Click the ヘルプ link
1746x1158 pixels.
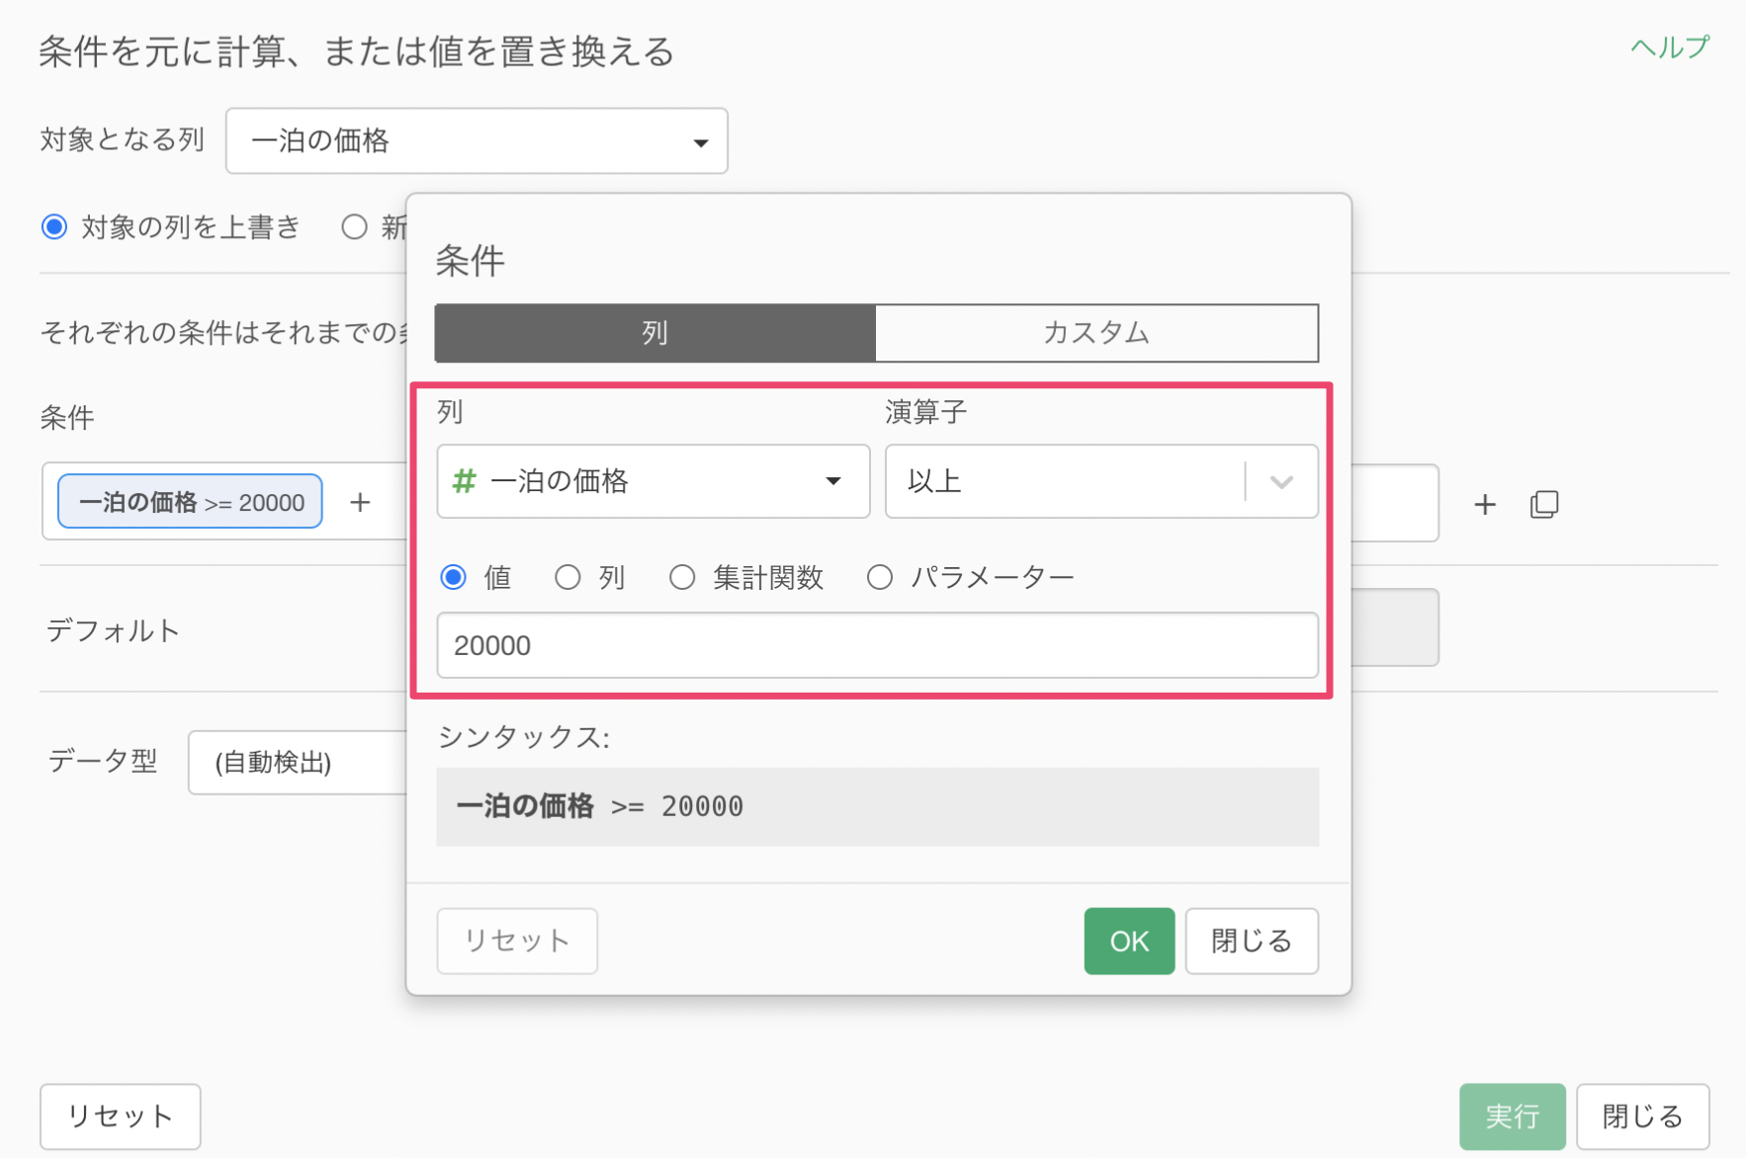pyautogui.click(x=1669, y=47)
